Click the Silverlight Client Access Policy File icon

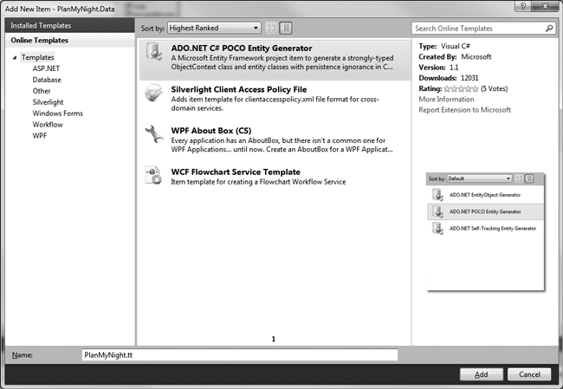[153, 93]
